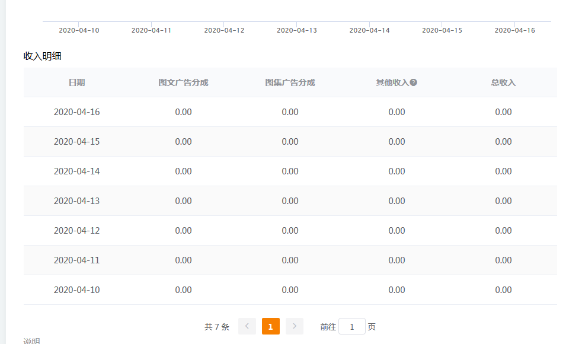566x344 pixels.
Task: Go to next page arrow
Action: tap(295, 326)
